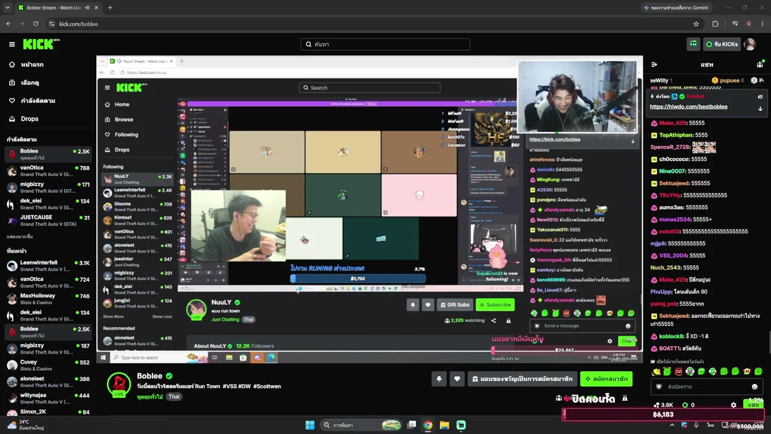This screenshot has height=434, width=771.
Task: Subscribe to Boblee with green button
Action: tap(606, 379)
